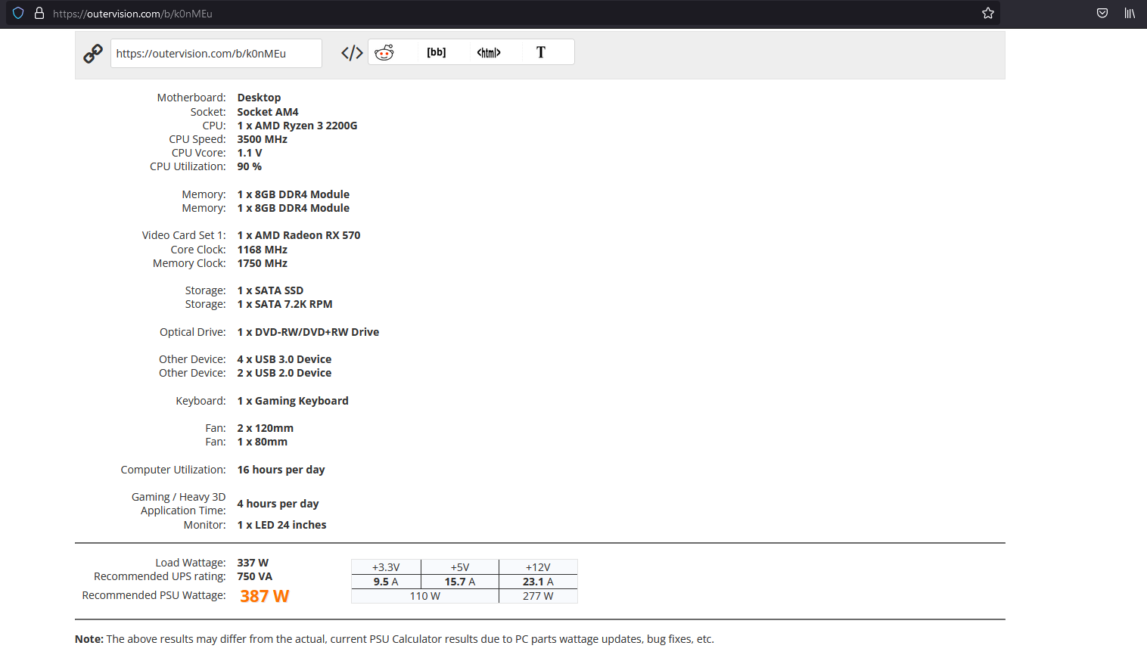Viewport: 1147px width, 658px height.
Task: Click the AMD Radeon RX 570 entry
Action: coord(299,235)
